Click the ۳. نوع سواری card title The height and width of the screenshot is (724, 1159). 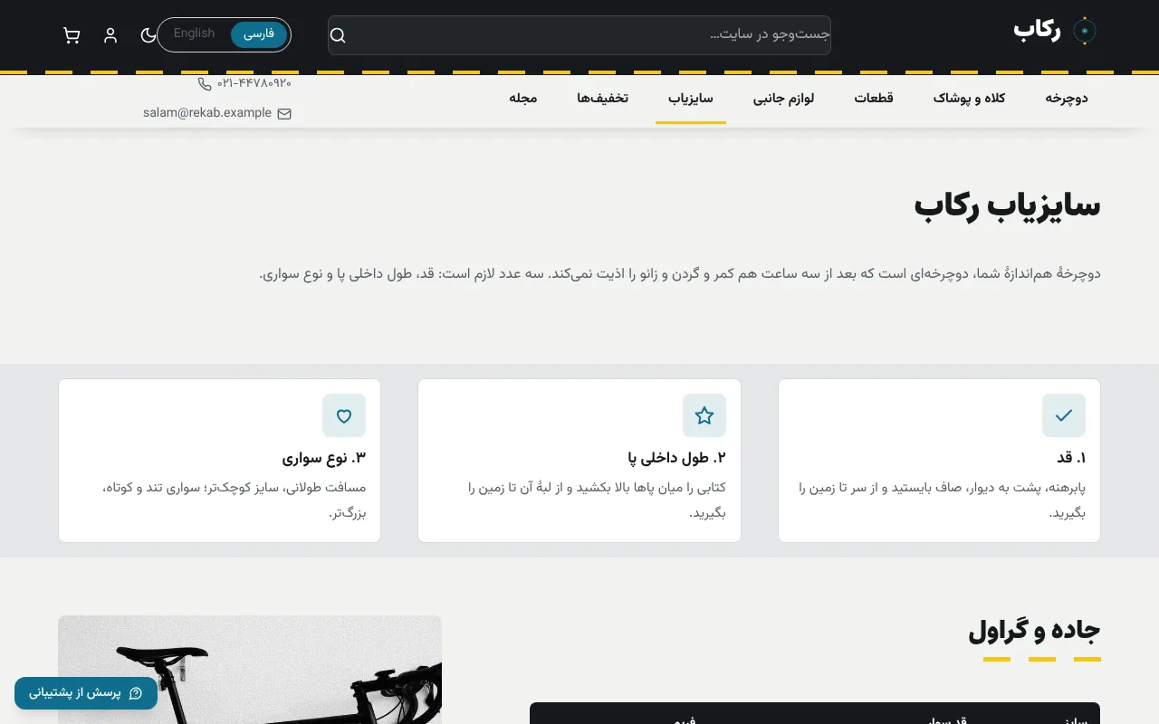(324, 458)
